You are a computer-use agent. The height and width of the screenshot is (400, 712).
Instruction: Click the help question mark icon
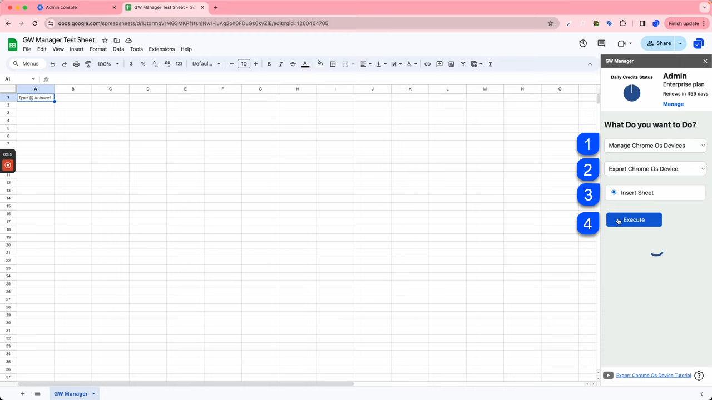click(699, 376)
